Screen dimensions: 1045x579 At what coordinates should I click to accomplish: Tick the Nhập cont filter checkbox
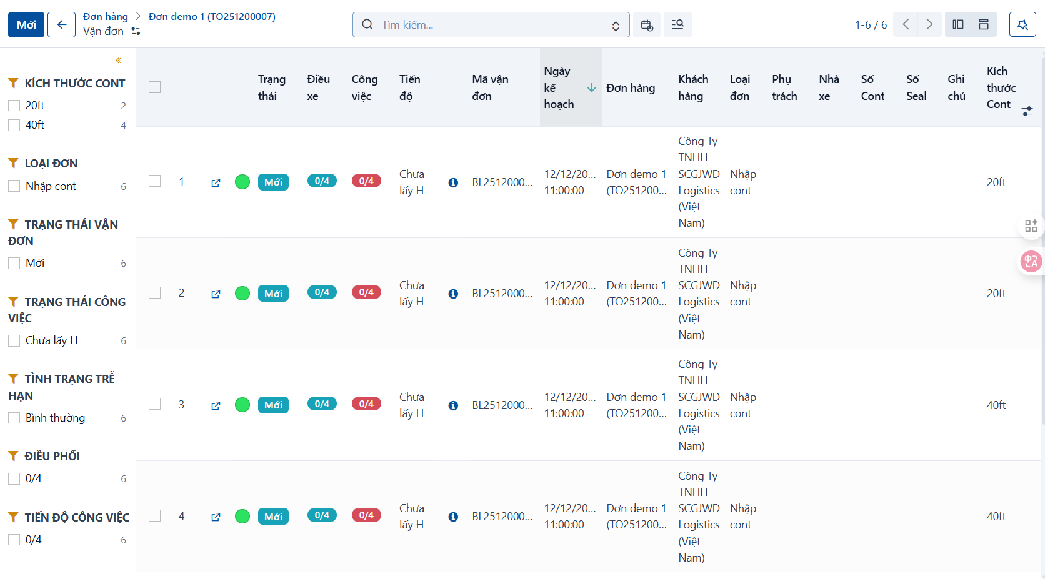pyautogui.click(x=14, y=186)
